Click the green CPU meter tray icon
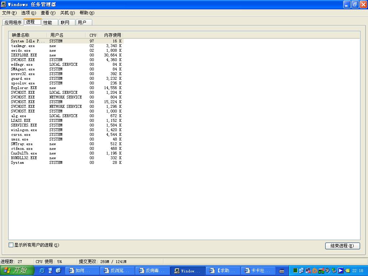368x276 pixels. pos(295,271)
